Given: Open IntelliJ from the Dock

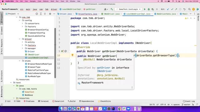Looking at the screenshot, I should [113, 109].
